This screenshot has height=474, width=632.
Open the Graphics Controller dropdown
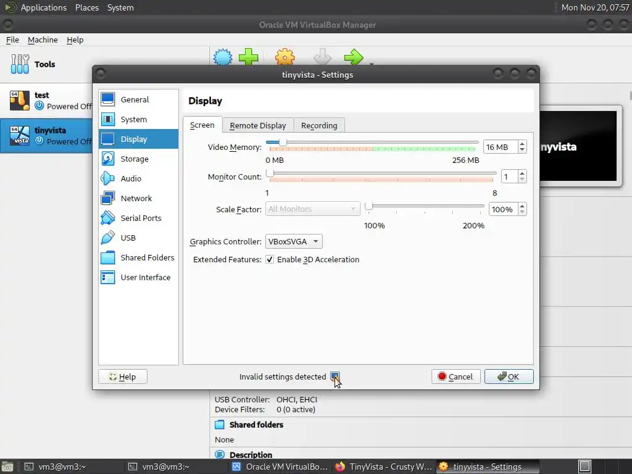coord(294,241)
